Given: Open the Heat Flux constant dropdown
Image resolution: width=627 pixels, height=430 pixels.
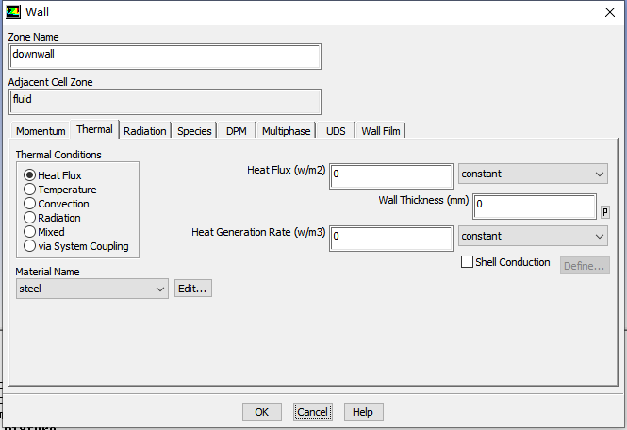Looking at the screenshot, I should 533,174.
